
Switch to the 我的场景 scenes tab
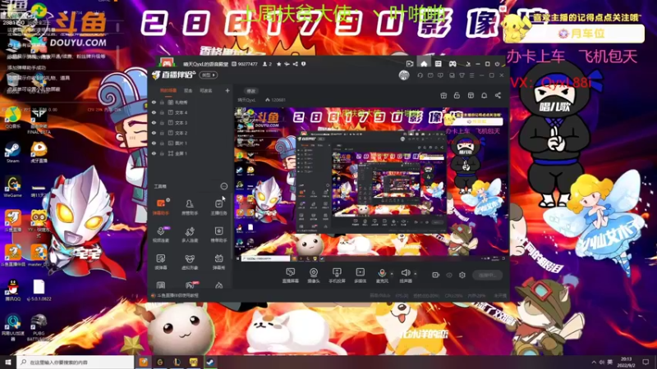click(x=168, y=90)
